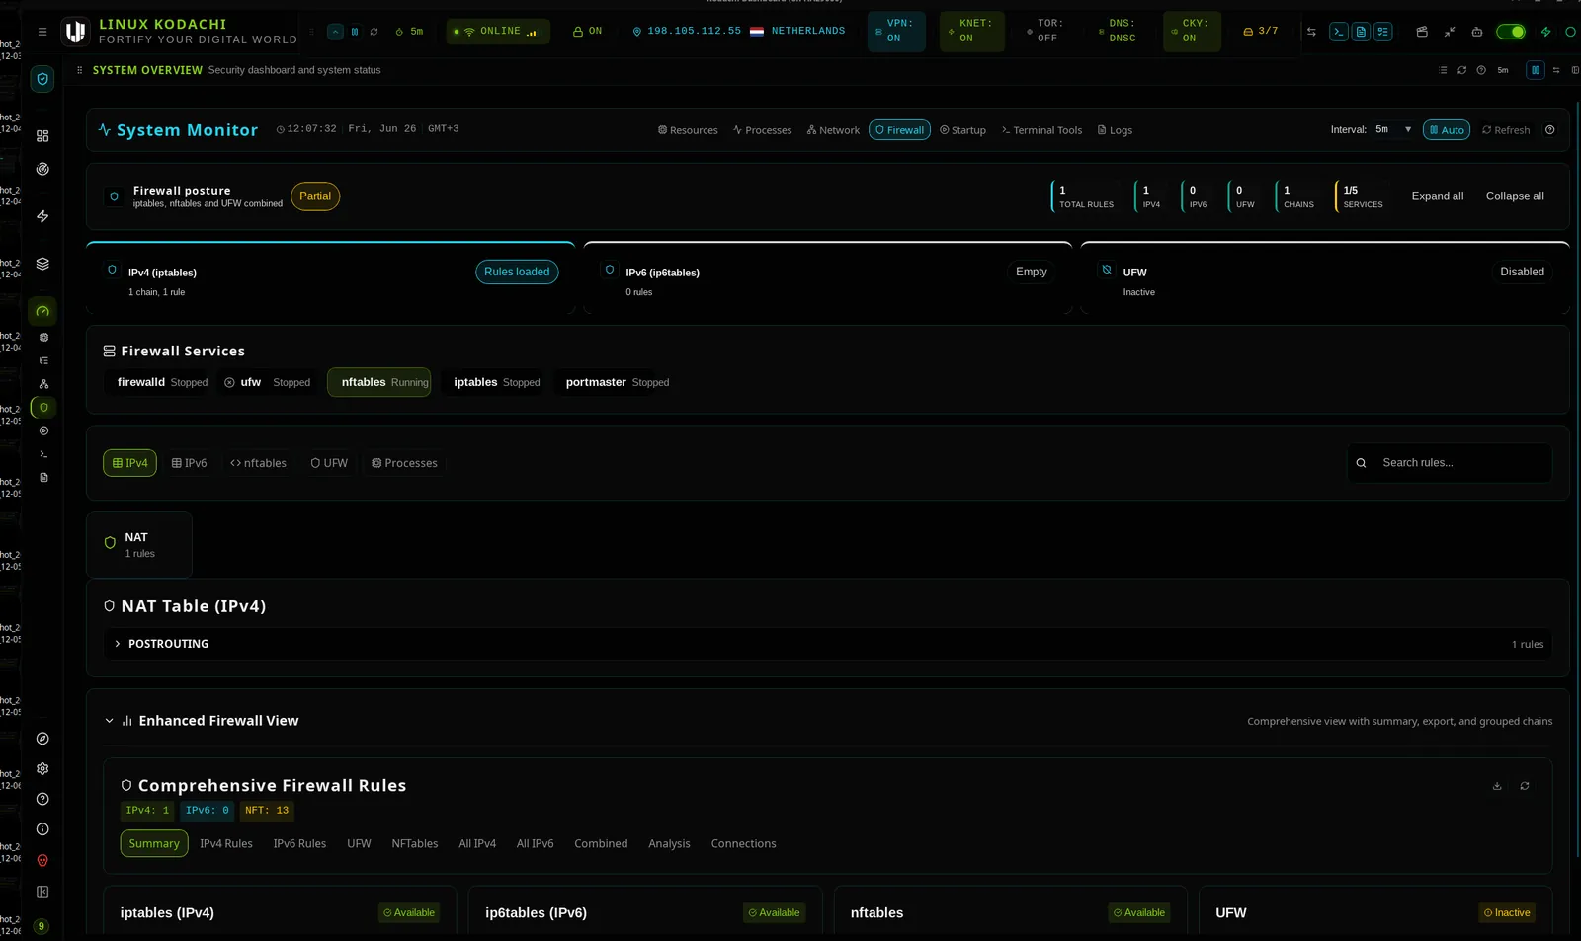The image size is (1581, 941).
Task: Click the nftables Running service chip
Action: click(x=379, y=382)
